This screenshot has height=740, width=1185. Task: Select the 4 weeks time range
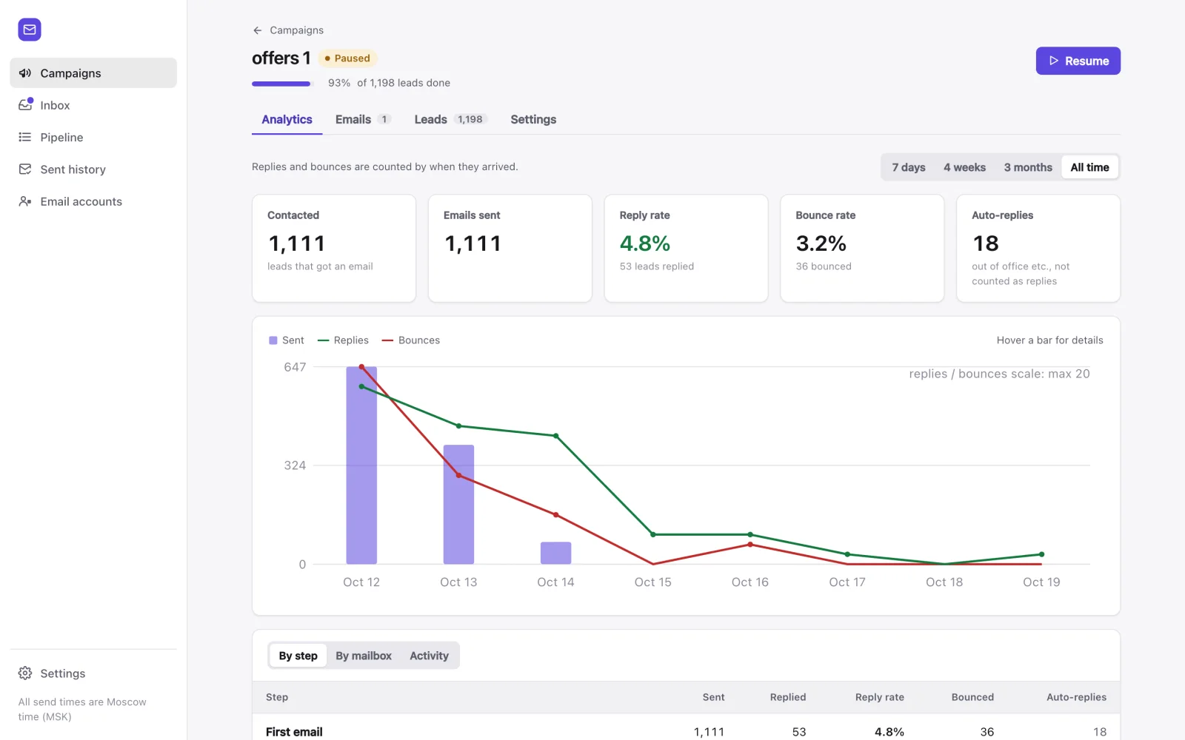(x=964, y=167)
